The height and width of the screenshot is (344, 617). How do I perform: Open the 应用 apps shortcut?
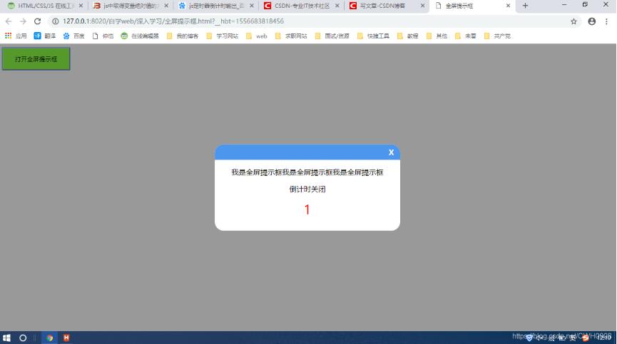(x=16, y=36)
